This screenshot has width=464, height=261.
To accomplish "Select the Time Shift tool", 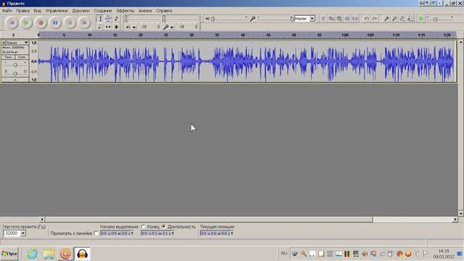I will point(108,27).
